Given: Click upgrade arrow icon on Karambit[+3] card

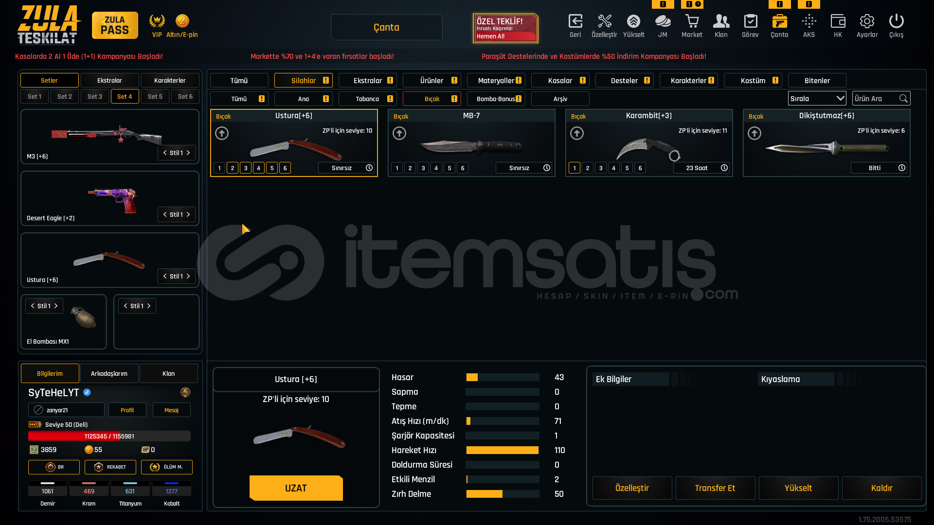Looking at the screenshot, I should click(577, 133).
